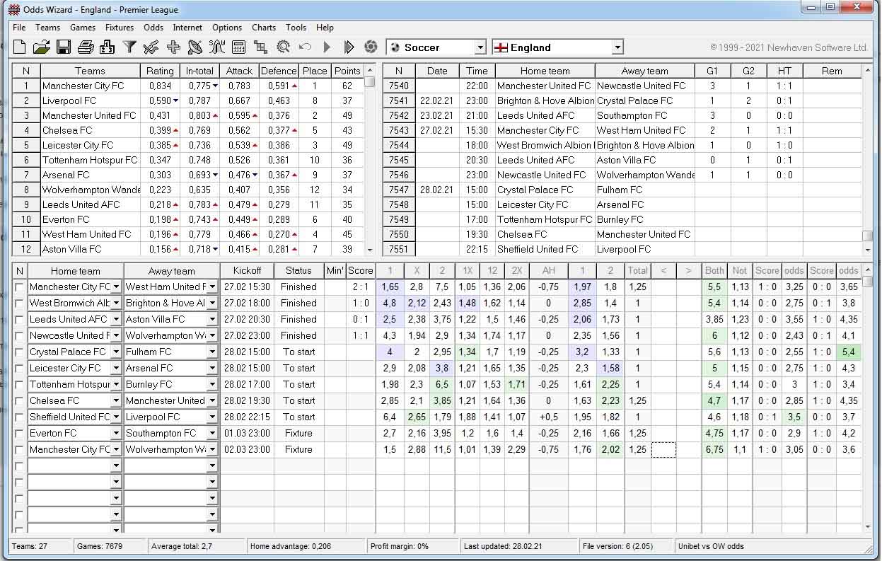Click the handshake icon in toolbar
This screenshot has height=561, width=882.
point(151,47)
